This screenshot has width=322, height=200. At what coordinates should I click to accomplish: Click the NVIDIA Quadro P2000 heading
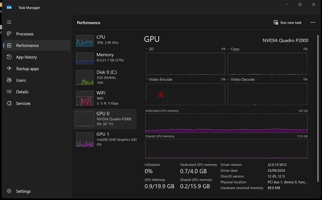point(286,41)
